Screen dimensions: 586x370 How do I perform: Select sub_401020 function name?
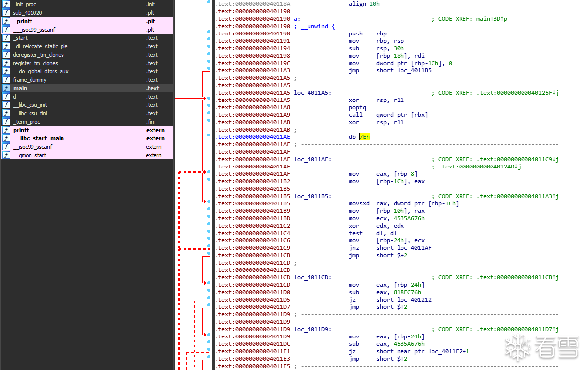(x=27, y=13)
